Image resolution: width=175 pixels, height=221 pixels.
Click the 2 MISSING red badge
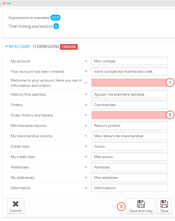coord(69,47)
